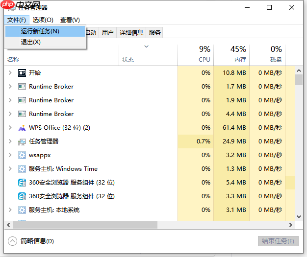Switch to the 用户 tab
This screenshot has height=257, width=307.
(108, 32)
